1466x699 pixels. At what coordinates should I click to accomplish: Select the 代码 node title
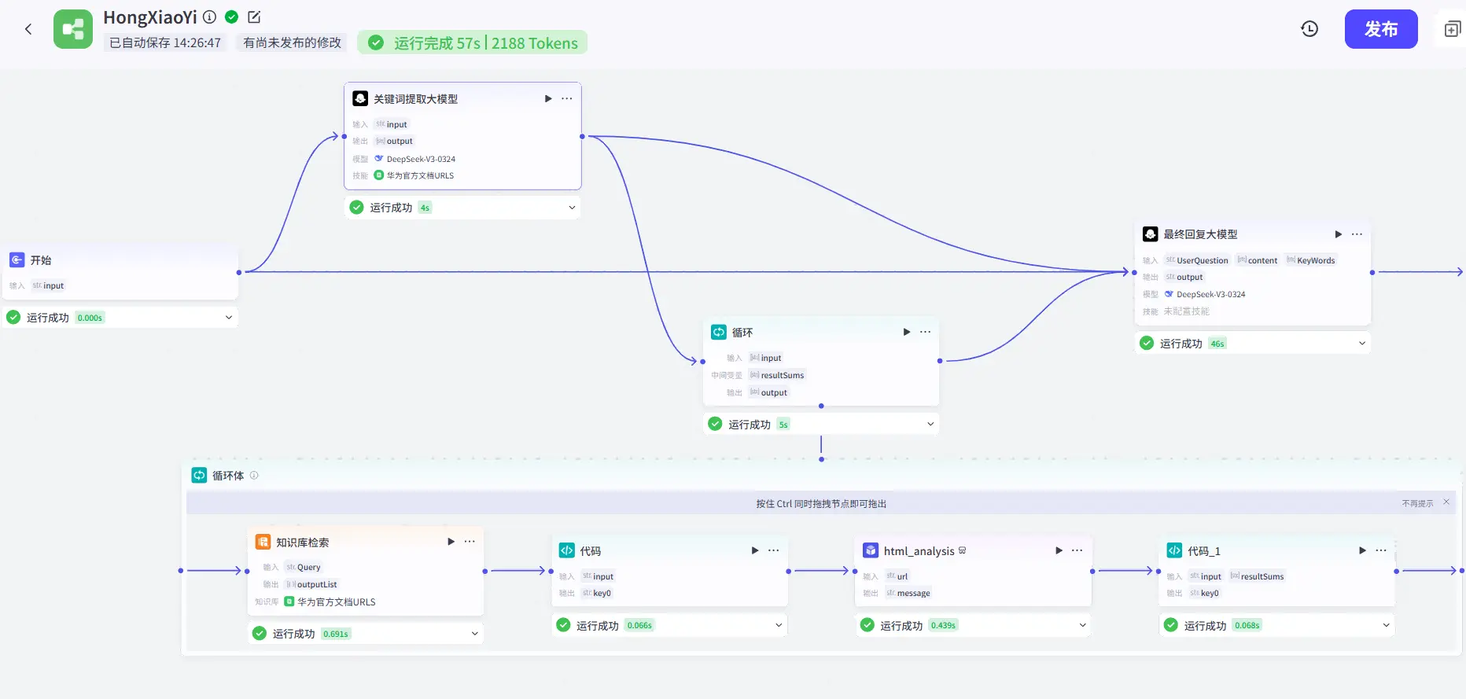click(x=590, y=551)
